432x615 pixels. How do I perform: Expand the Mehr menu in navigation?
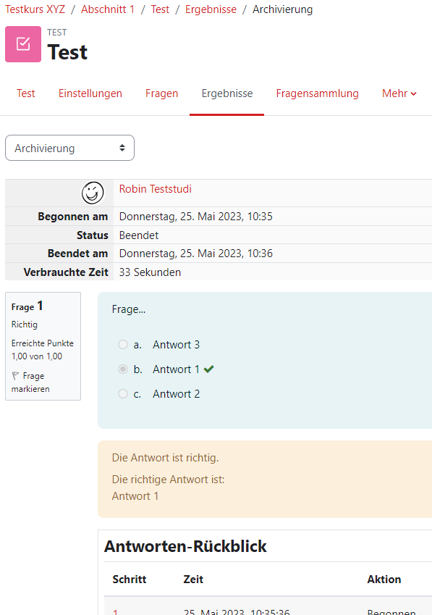399,93
